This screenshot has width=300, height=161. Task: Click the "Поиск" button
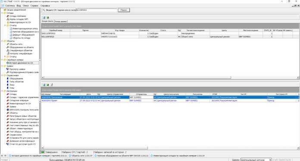click(124, 10)
